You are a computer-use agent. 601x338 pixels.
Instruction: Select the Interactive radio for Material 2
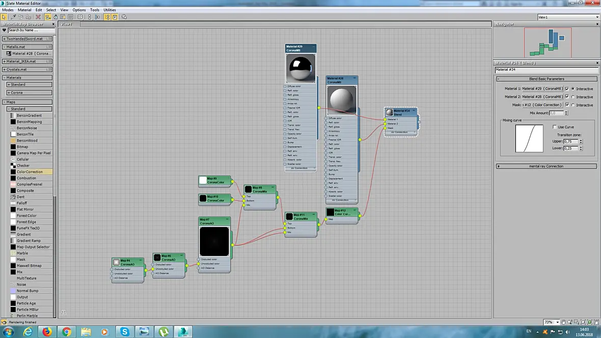pyautogui.click(x=573, y=97)
